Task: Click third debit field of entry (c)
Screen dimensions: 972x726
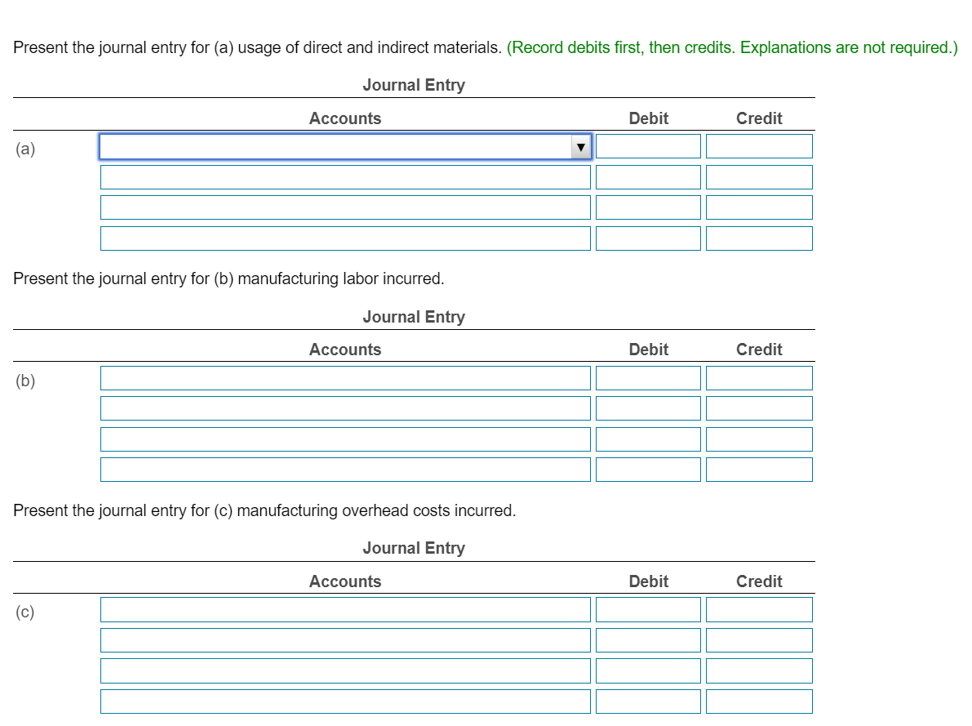Action: [649, 670]
